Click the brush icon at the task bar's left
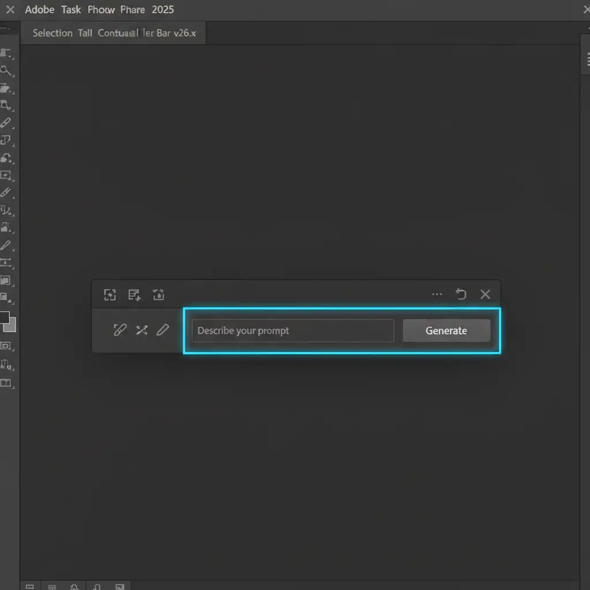 pyautogui.click(x=120, y=330)
